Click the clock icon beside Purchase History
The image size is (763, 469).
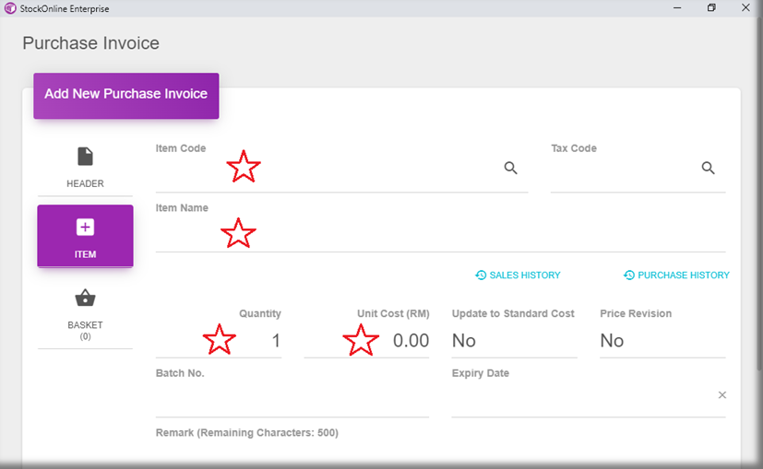(629, 276)
